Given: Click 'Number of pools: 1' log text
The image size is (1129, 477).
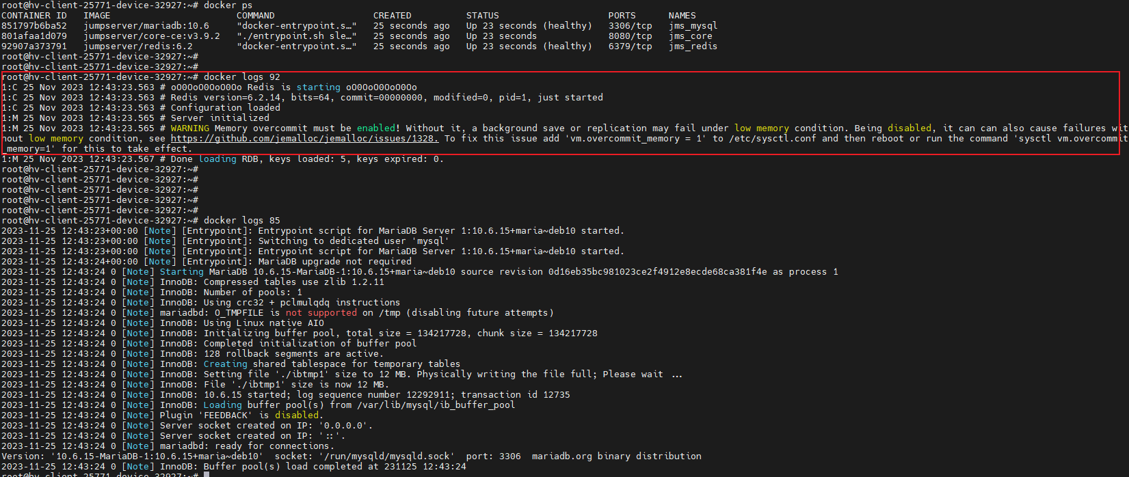Looking at the screenshot, I should coord(253,292).
